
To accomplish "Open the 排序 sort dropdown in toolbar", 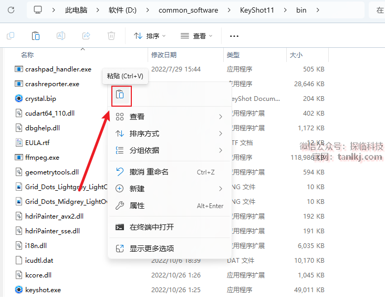I will (150, 36).
